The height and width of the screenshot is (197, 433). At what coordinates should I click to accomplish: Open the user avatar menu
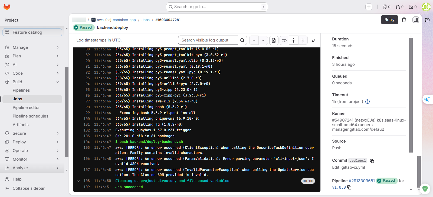pos(426,7)
